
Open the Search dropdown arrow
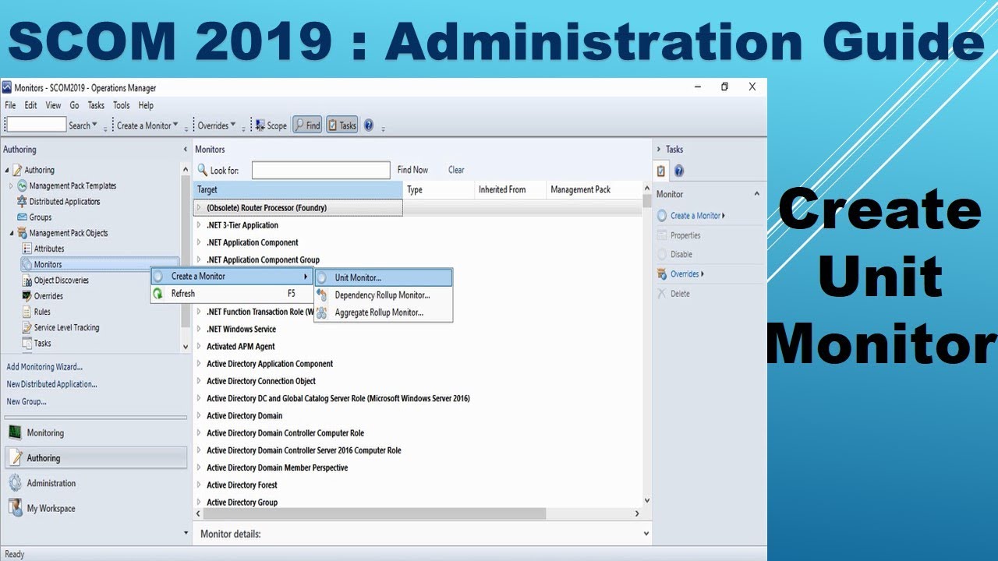coord(95,125)
